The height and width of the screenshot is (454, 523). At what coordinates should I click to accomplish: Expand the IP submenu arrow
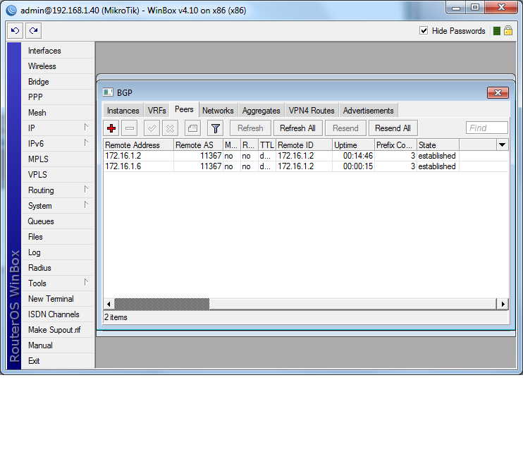(x=86, y=127)
